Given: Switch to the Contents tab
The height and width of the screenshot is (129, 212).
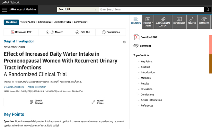Looking at the screenshot, I should 136,21.
